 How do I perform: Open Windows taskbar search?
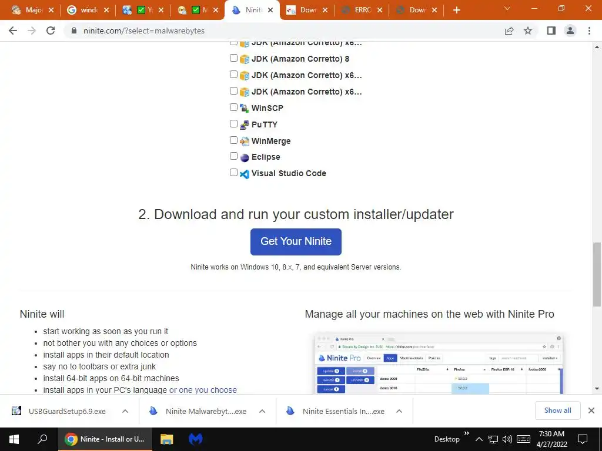pos(42,439)
